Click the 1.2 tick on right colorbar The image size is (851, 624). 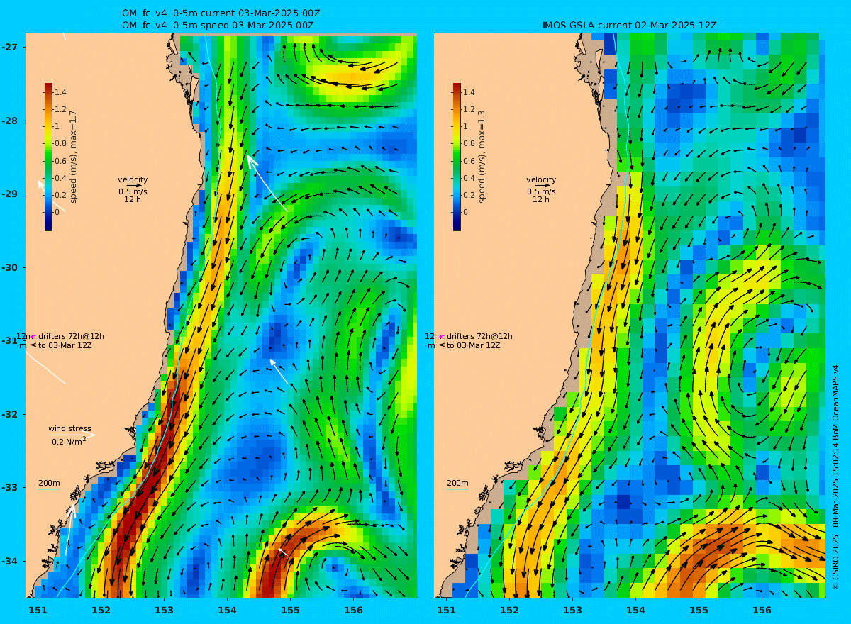point(469,109)
